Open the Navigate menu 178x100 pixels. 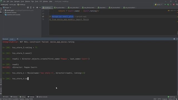(x=17, y=1)
